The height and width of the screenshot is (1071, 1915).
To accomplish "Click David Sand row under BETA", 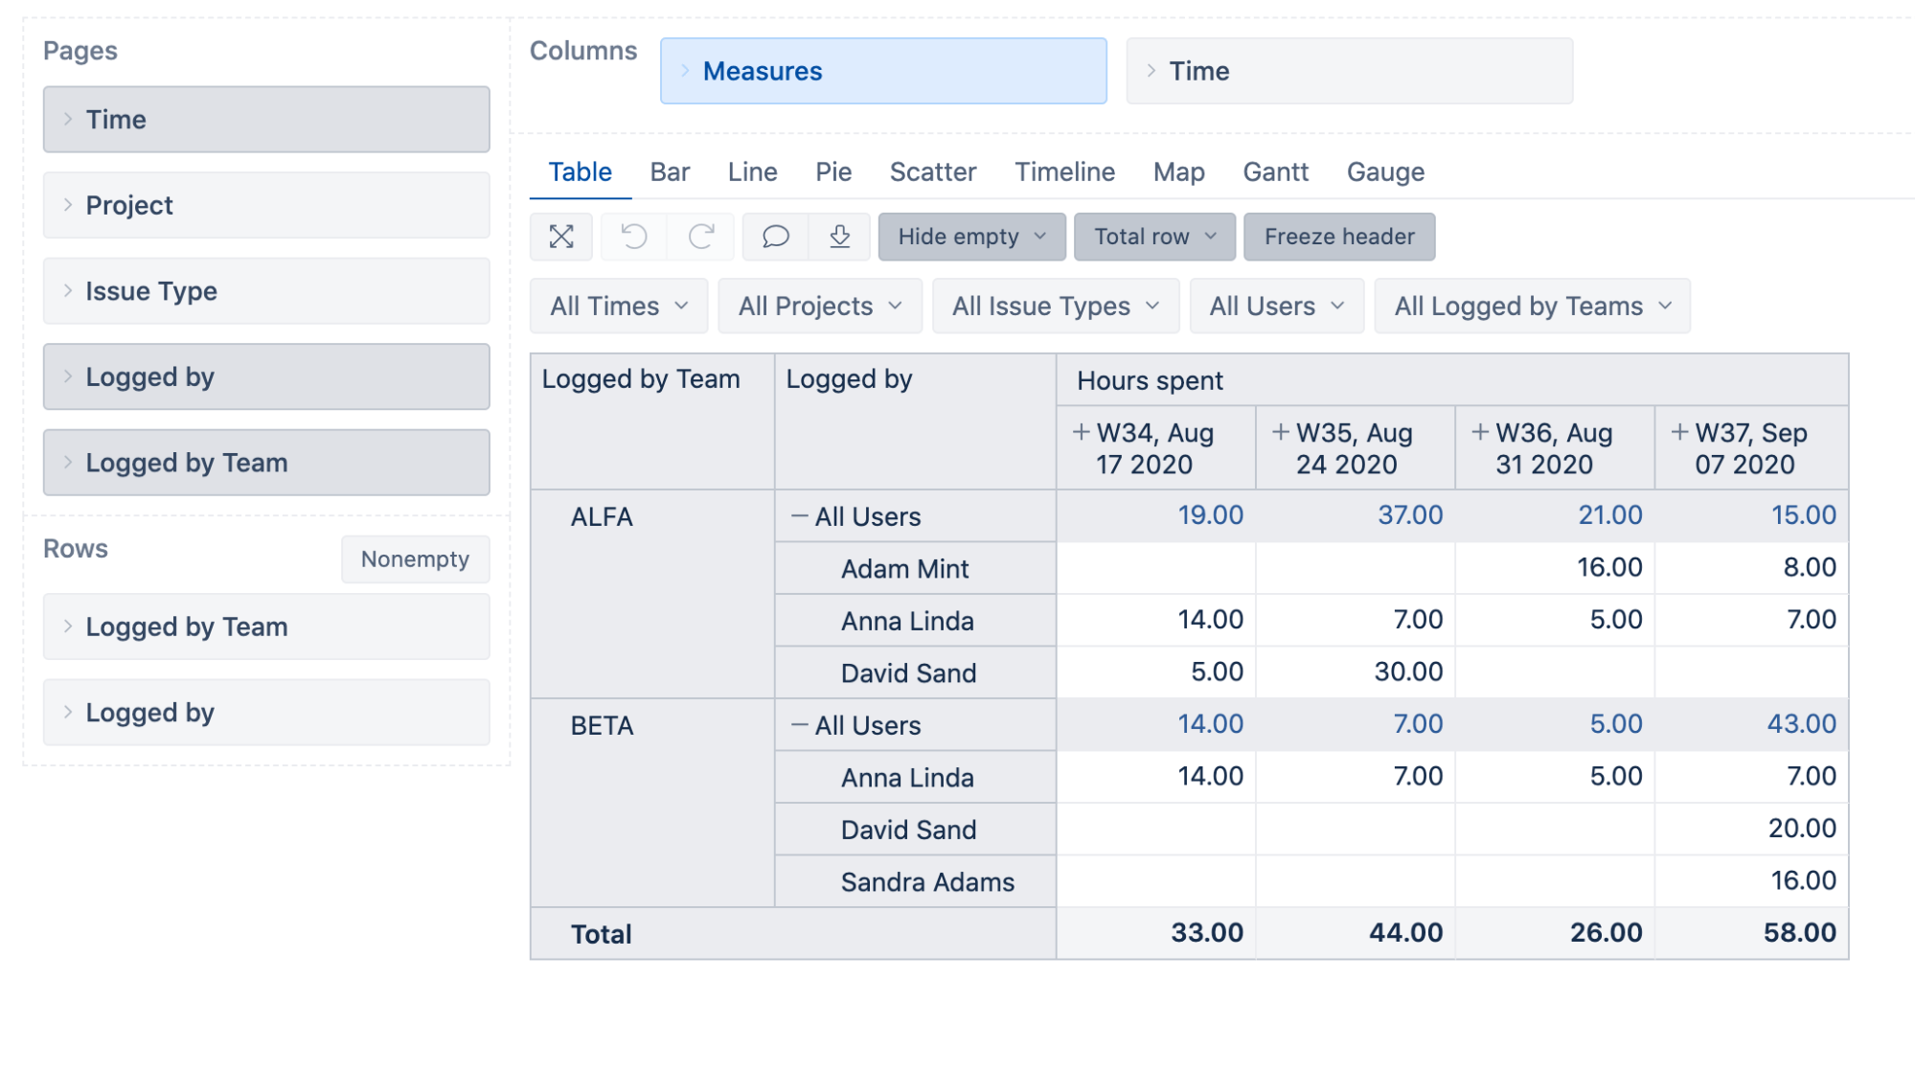I will pos(916,830).
